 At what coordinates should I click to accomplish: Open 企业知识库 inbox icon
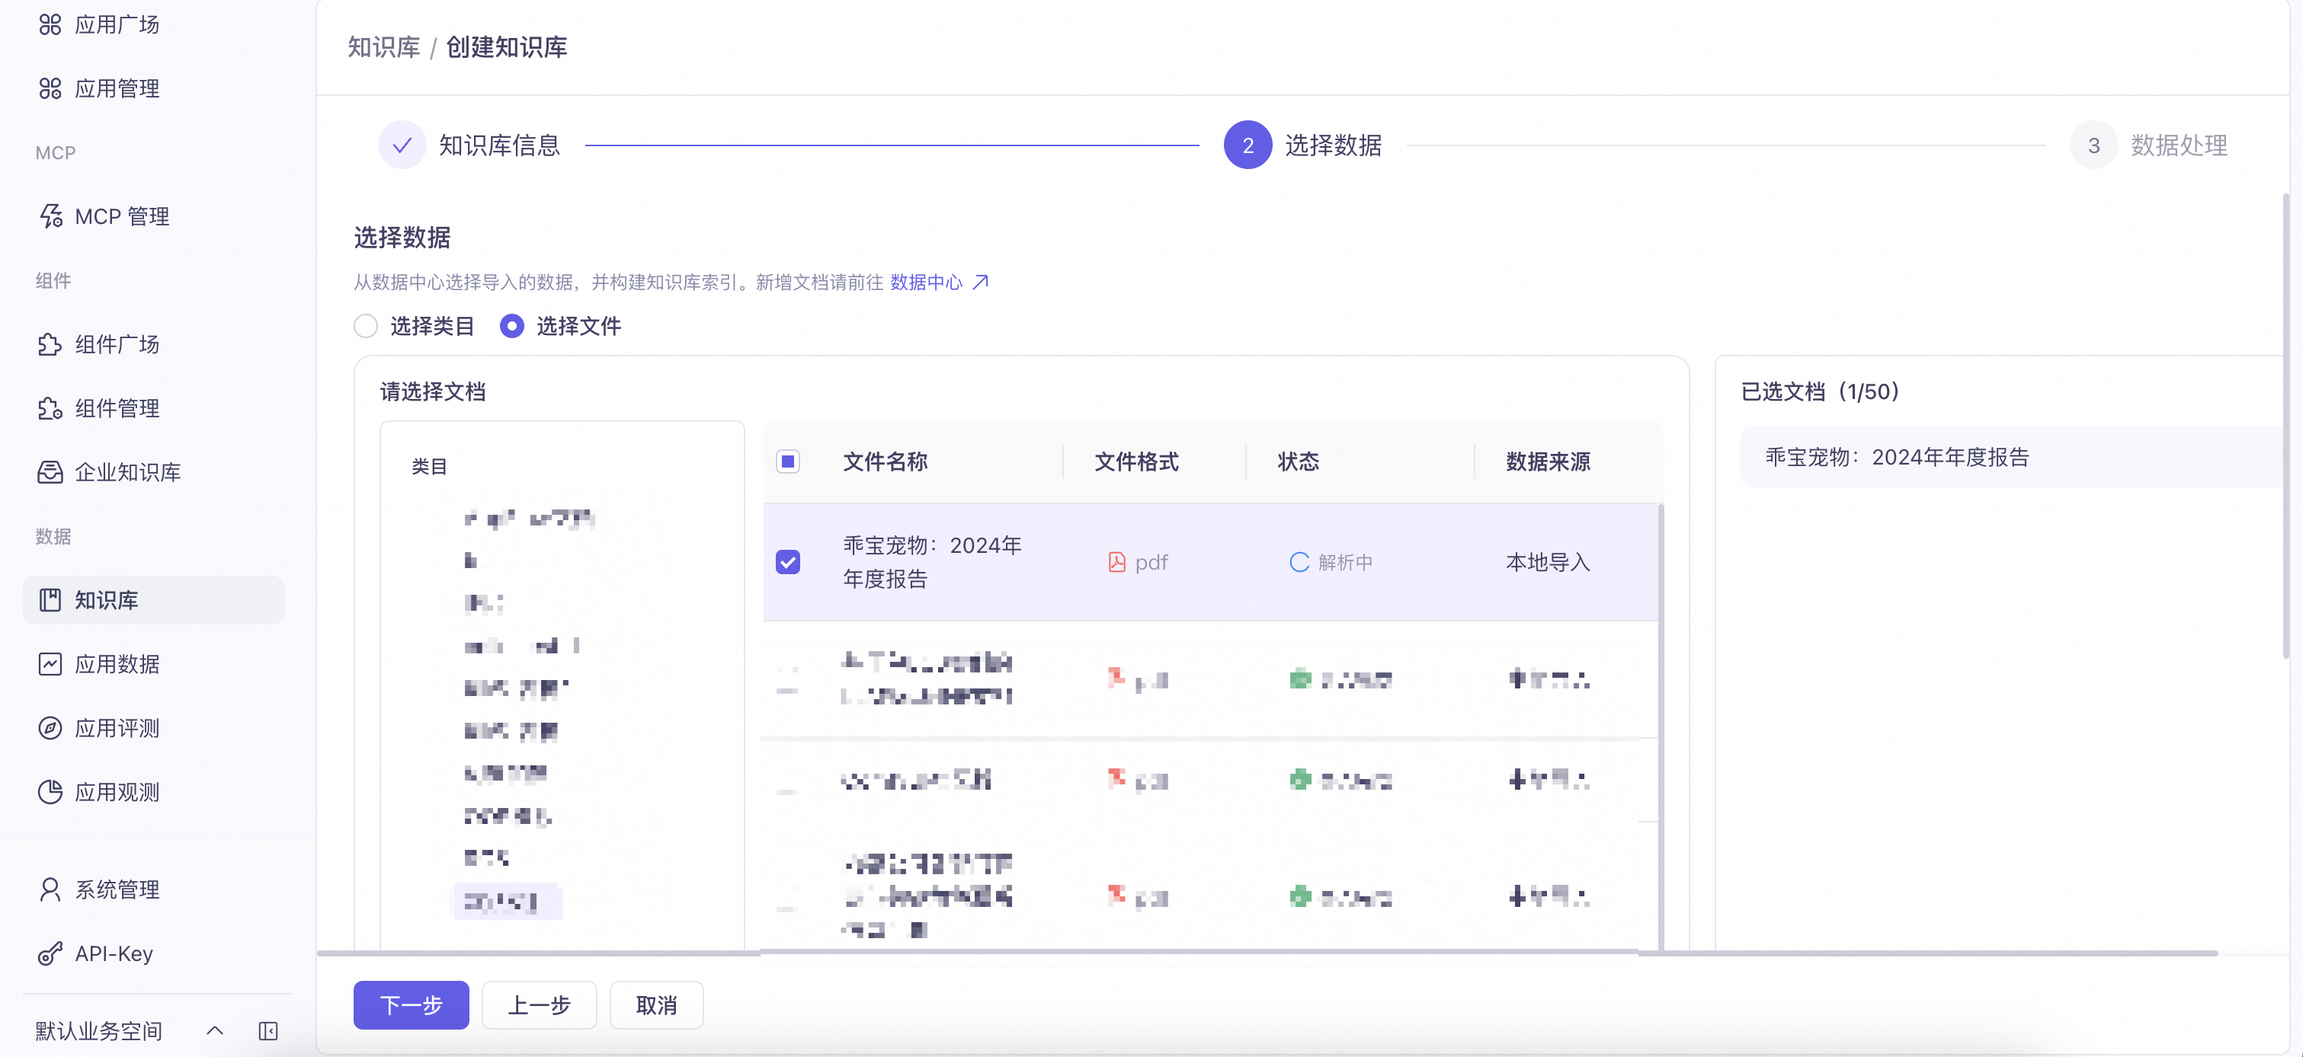pyautogui.click(x=50, y=471)
